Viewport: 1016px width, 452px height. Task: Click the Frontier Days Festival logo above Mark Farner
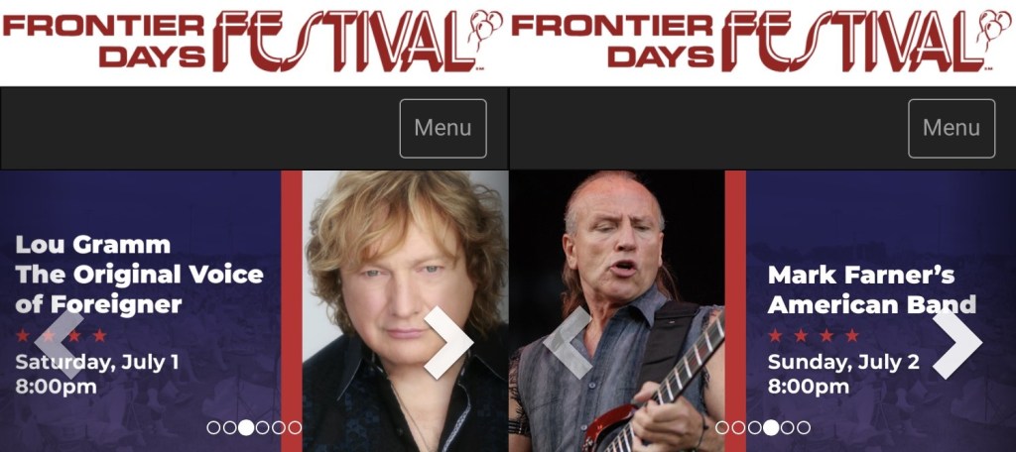tap(761, 41)
